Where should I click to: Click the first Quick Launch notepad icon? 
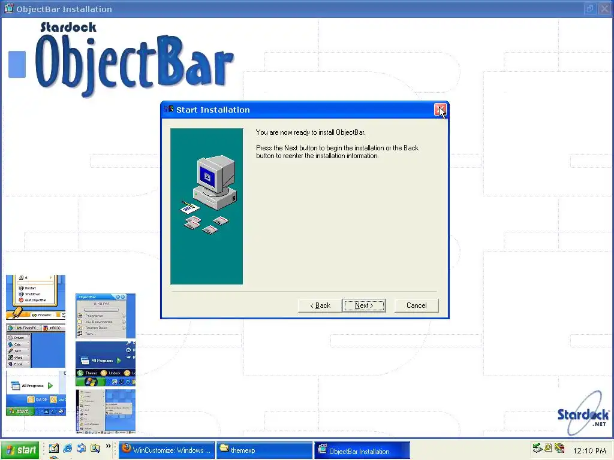coord(53,448)
